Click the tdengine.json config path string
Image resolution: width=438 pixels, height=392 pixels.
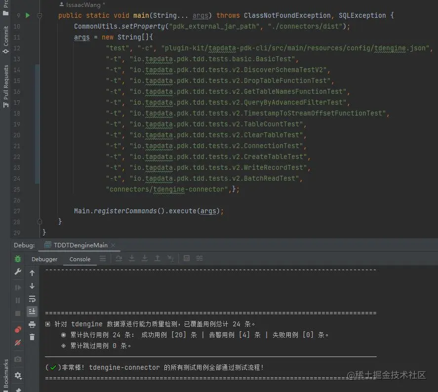[296, 48]
